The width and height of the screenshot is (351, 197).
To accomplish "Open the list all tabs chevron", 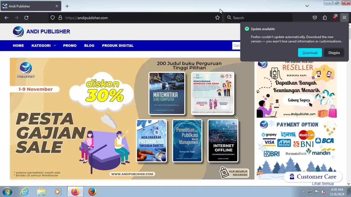I will [307, 6].
